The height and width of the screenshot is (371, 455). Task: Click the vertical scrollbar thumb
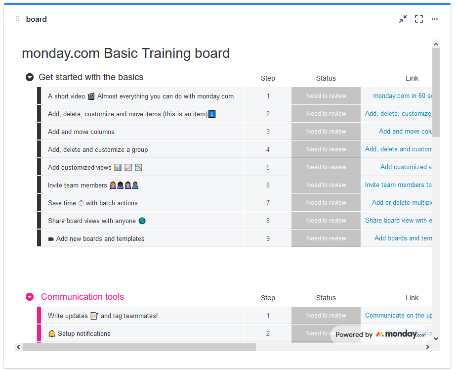[x=436, y=93]
